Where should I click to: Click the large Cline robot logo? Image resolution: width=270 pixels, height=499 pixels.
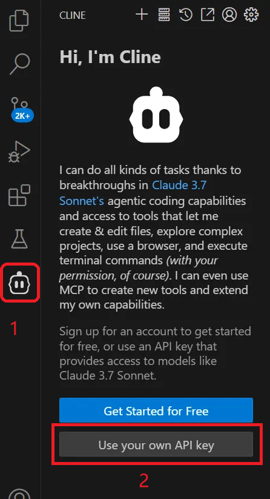(156, 115)
